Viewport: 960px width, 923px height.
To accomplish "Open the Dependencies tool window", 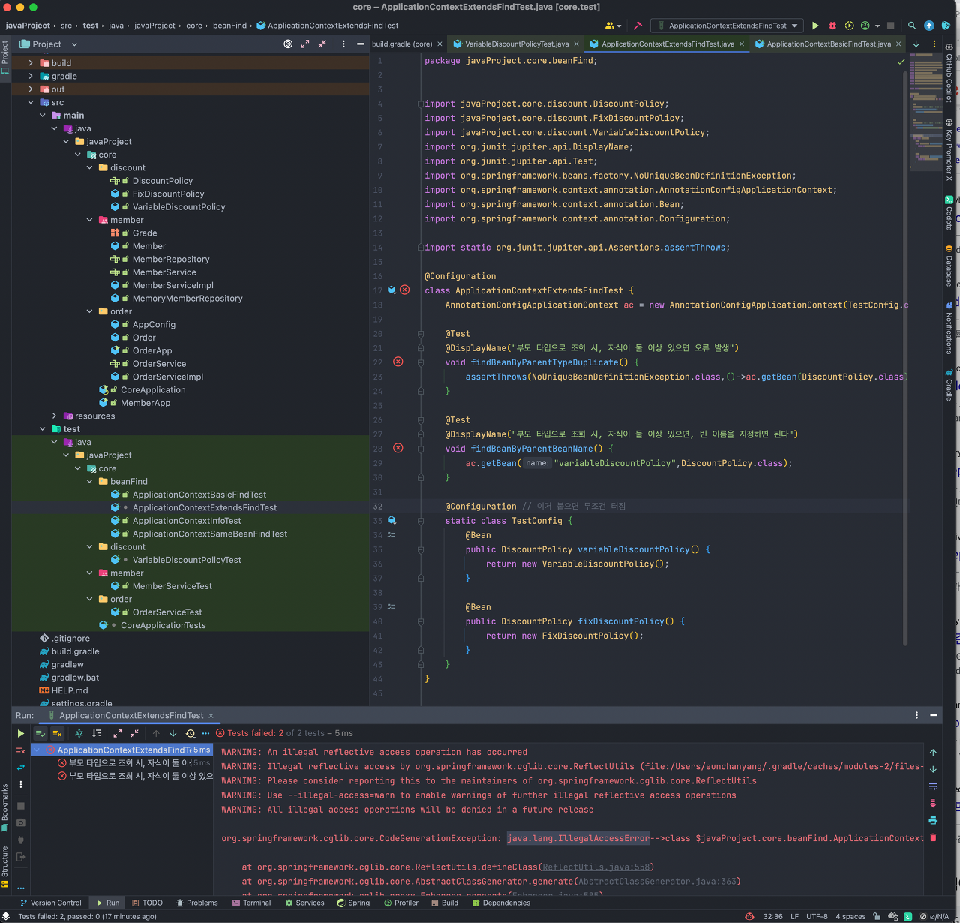I will (501, 903).
